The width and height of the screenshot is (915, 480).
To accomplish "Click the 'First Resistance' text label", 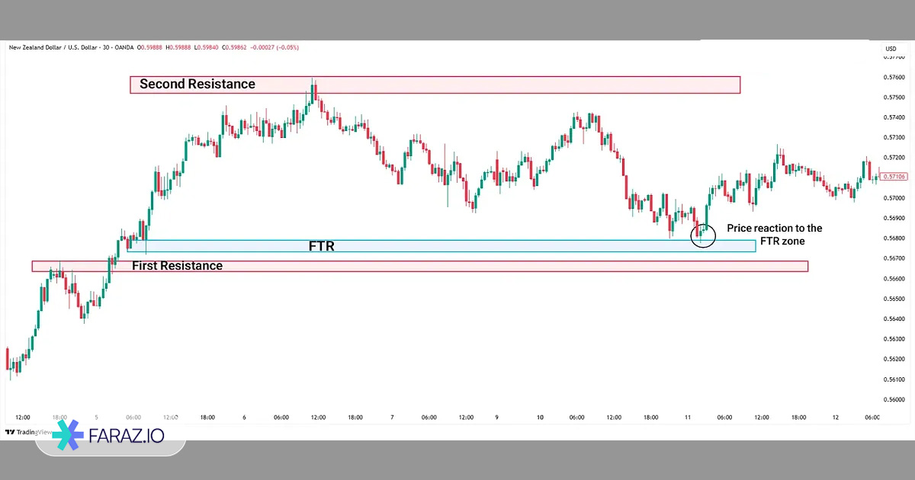I will point(177,266).
